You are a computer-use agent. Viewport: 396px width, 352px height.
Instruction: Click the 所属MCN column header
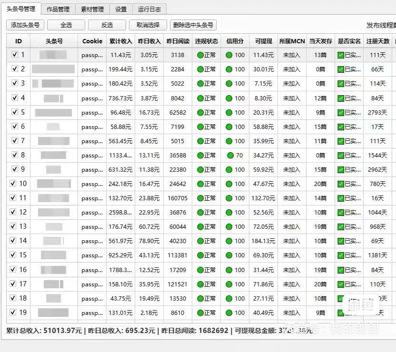pyautogui.click(x=292, y=41)
